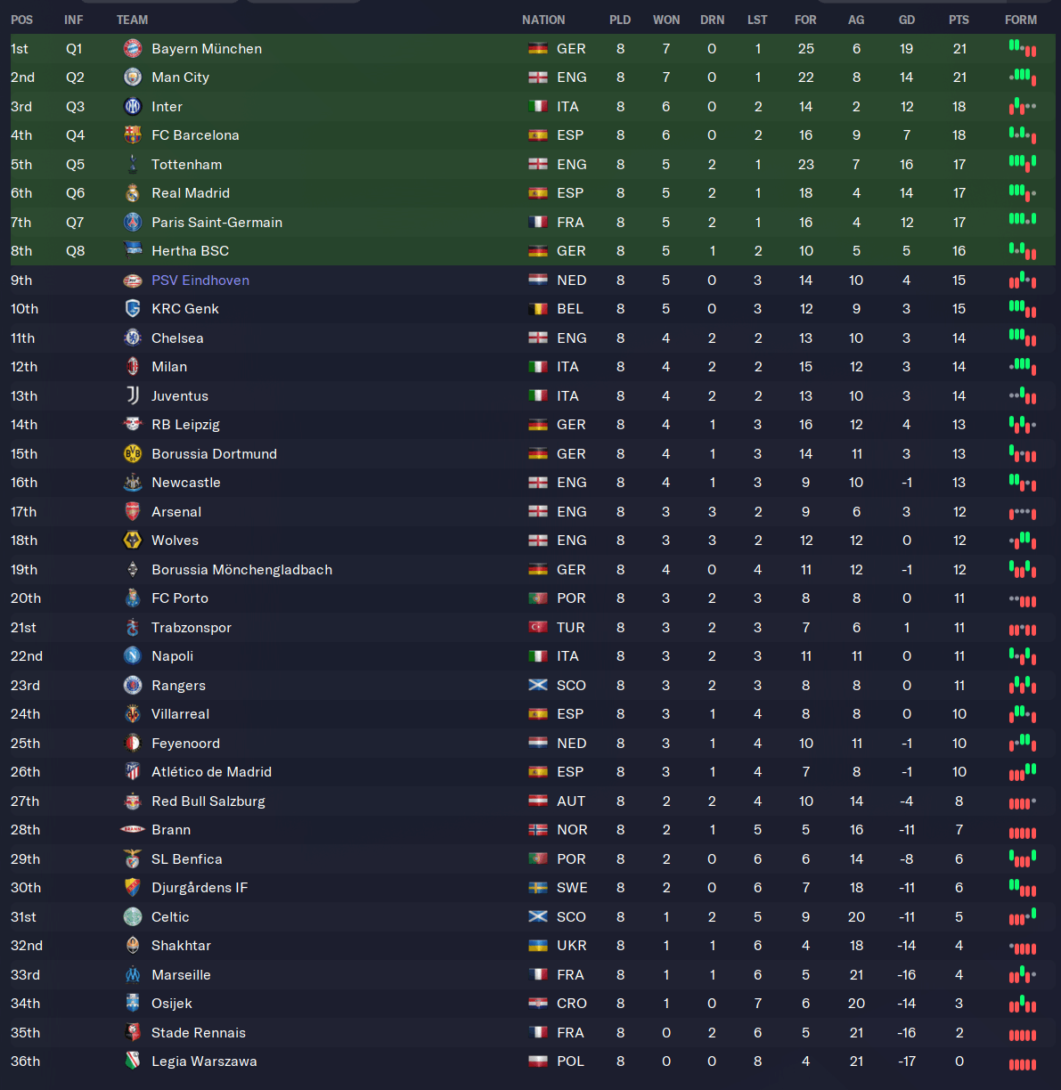The width and height of the screenshot is (1061, 1090).
Task: Click the Norway flag next to Brann
Action: tap(538, 830)
